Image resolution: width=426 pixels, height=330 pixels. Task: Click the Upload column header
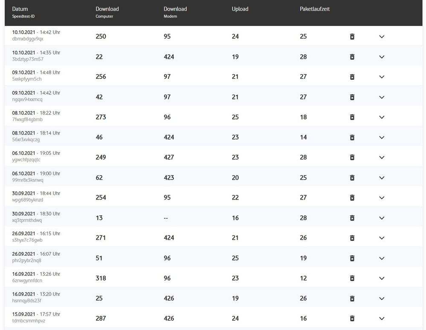(x=240, y=9)
